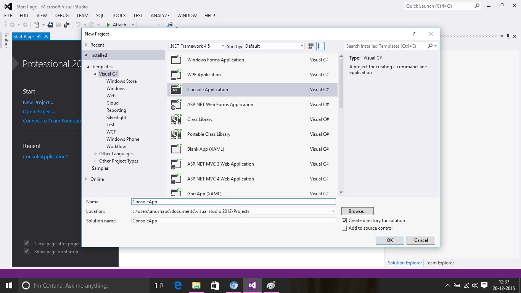Click the Navigate Backward arrow icon
Image resolution: width=521 pixels, height=293 pixels.
(x=11, y=24)
